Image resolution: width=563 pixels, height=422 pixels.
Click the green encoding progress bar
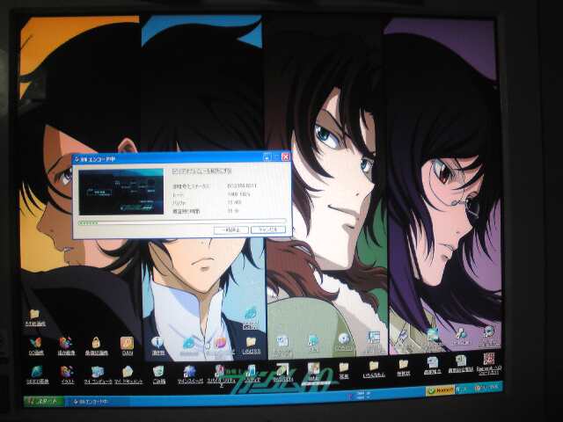tap(182, 222)
